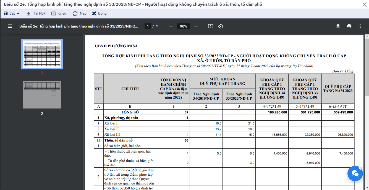Viewport: 369px width, 190px height.
Task: Click the total value 180.886.000
Action: pyautogui.click(x=278, y=112)
